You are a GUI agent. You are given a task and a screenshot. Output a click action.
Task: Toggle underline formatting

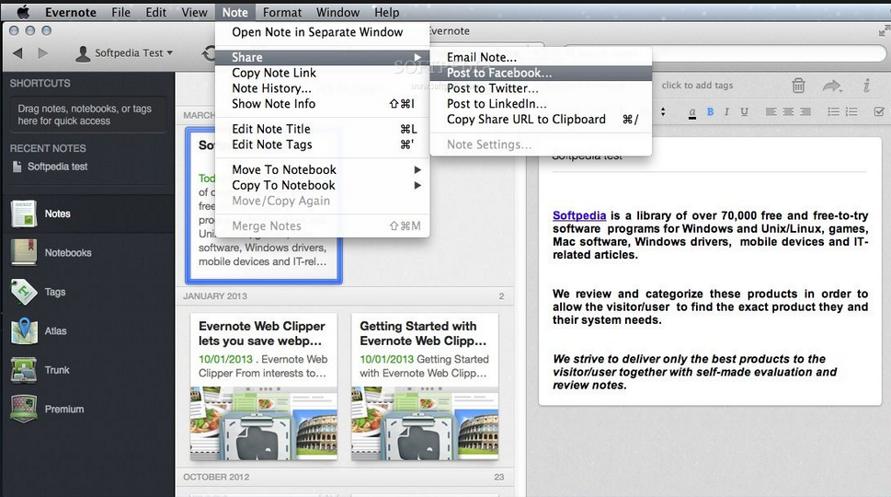(744, 112)
